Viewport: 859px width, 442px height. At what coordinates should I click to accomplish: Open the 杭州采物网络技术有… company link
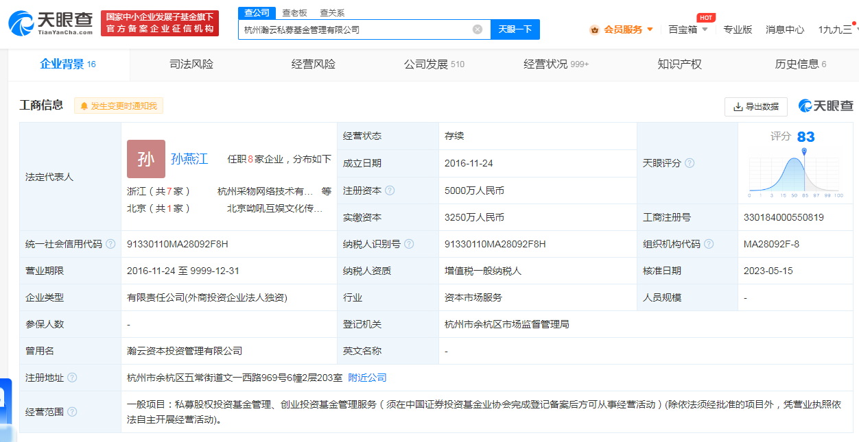(x=265, y=191)
